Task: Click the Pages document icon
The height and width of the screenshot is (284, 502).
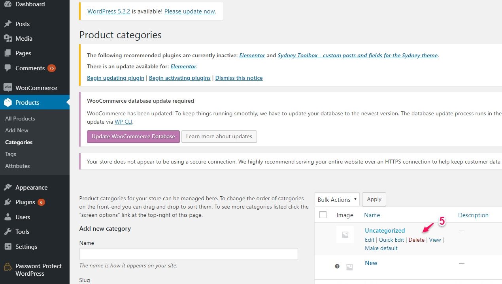Action: click(x=8, y=53)
